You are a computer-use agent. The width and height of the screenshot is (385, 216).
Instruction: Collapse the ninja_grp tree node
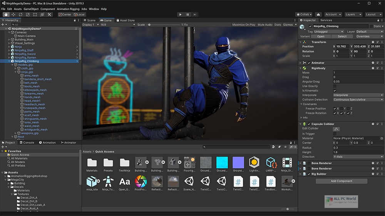tap(16, 72)
